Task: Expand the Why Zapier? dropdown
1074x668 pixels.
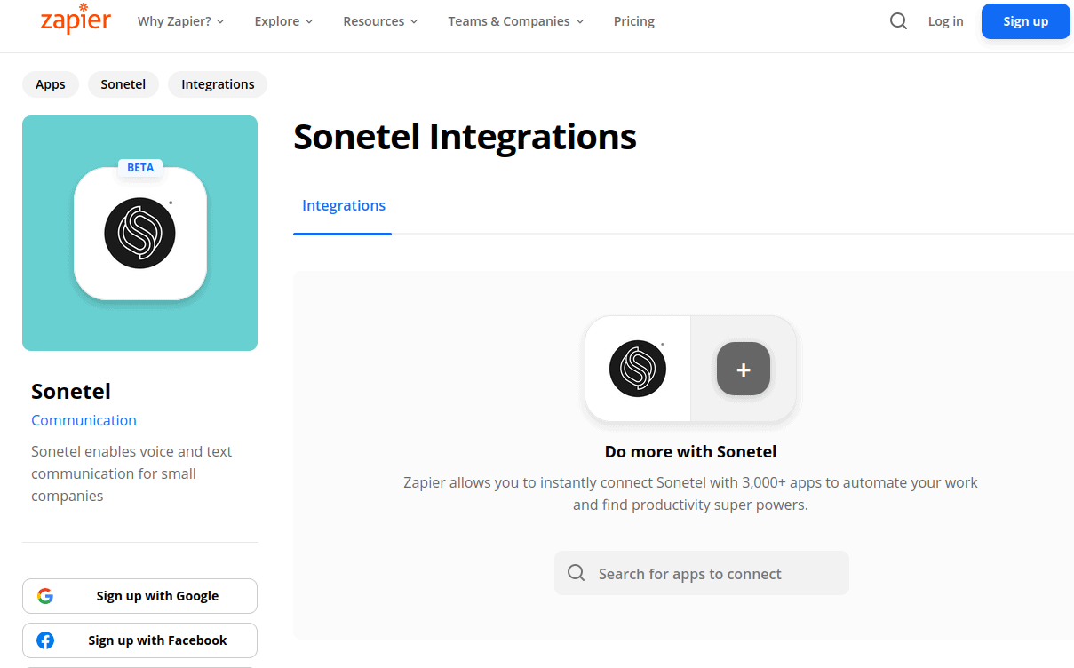Action: pyautogui.click(x=180, y=20)
